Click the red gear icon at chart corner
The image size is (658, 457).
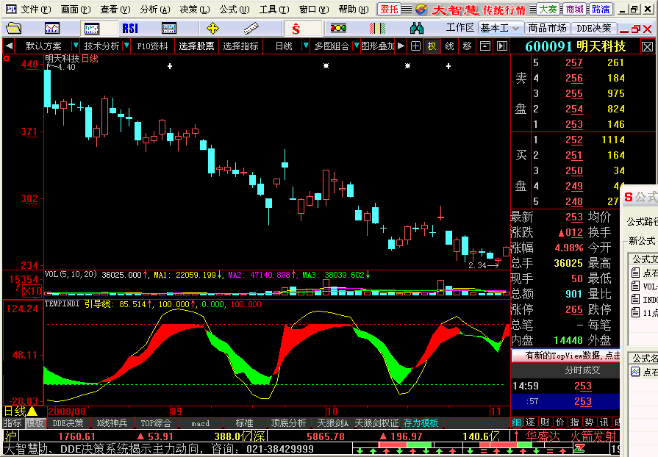(7, 58)
